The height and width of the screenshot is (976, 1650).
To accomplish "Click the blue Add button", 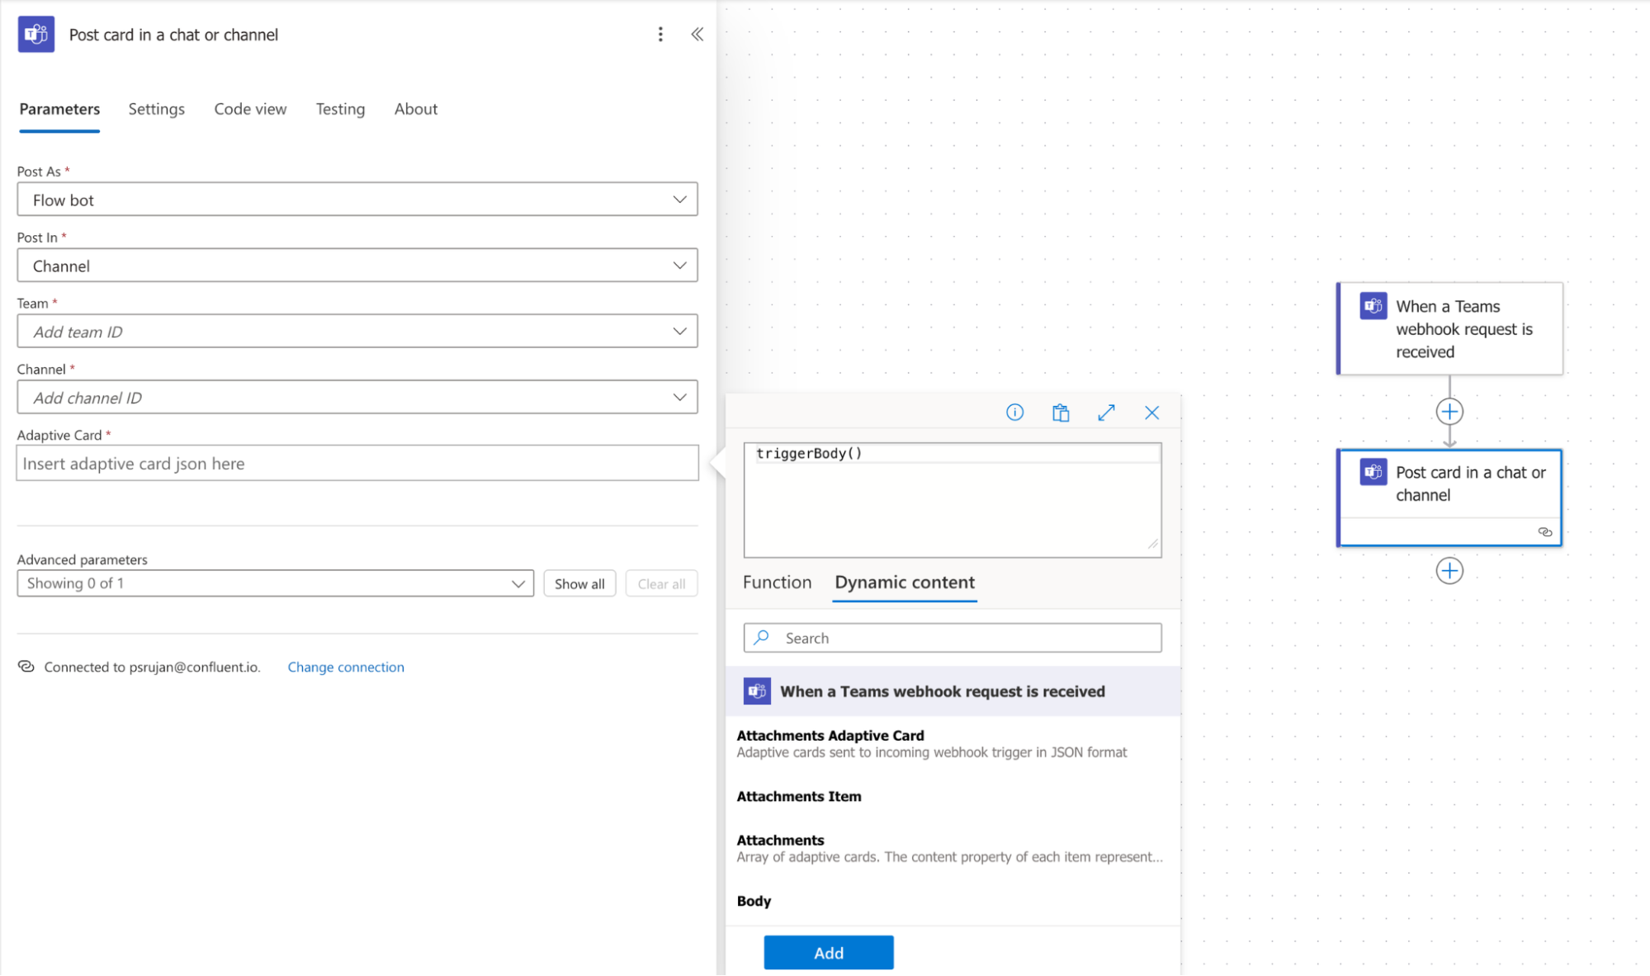I will [x=828, y=952].
